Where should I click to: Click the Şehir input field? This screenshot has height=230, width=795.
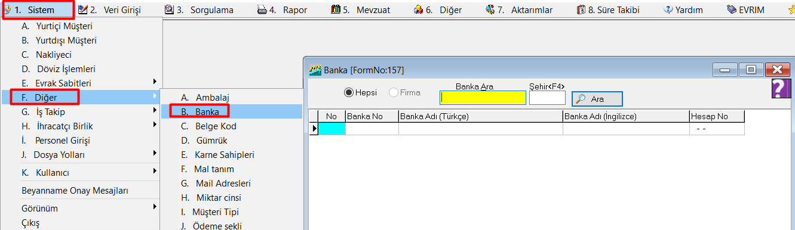547,98
